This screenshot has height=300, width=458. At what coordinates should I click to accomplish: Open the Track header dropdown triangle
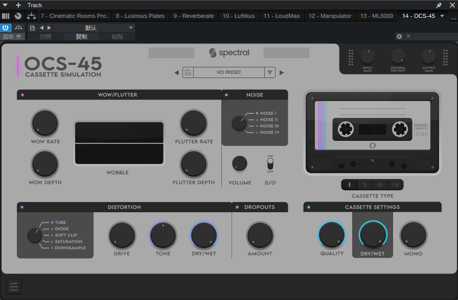pyautogui.click(x=5, y=5)
